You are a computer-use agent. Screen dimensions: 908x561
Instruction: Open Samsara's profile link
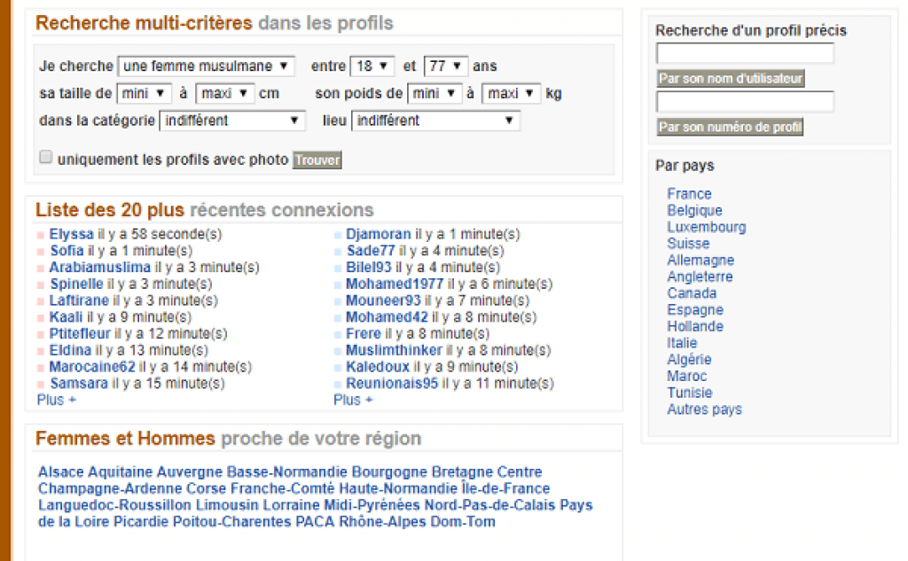[79, 383]
